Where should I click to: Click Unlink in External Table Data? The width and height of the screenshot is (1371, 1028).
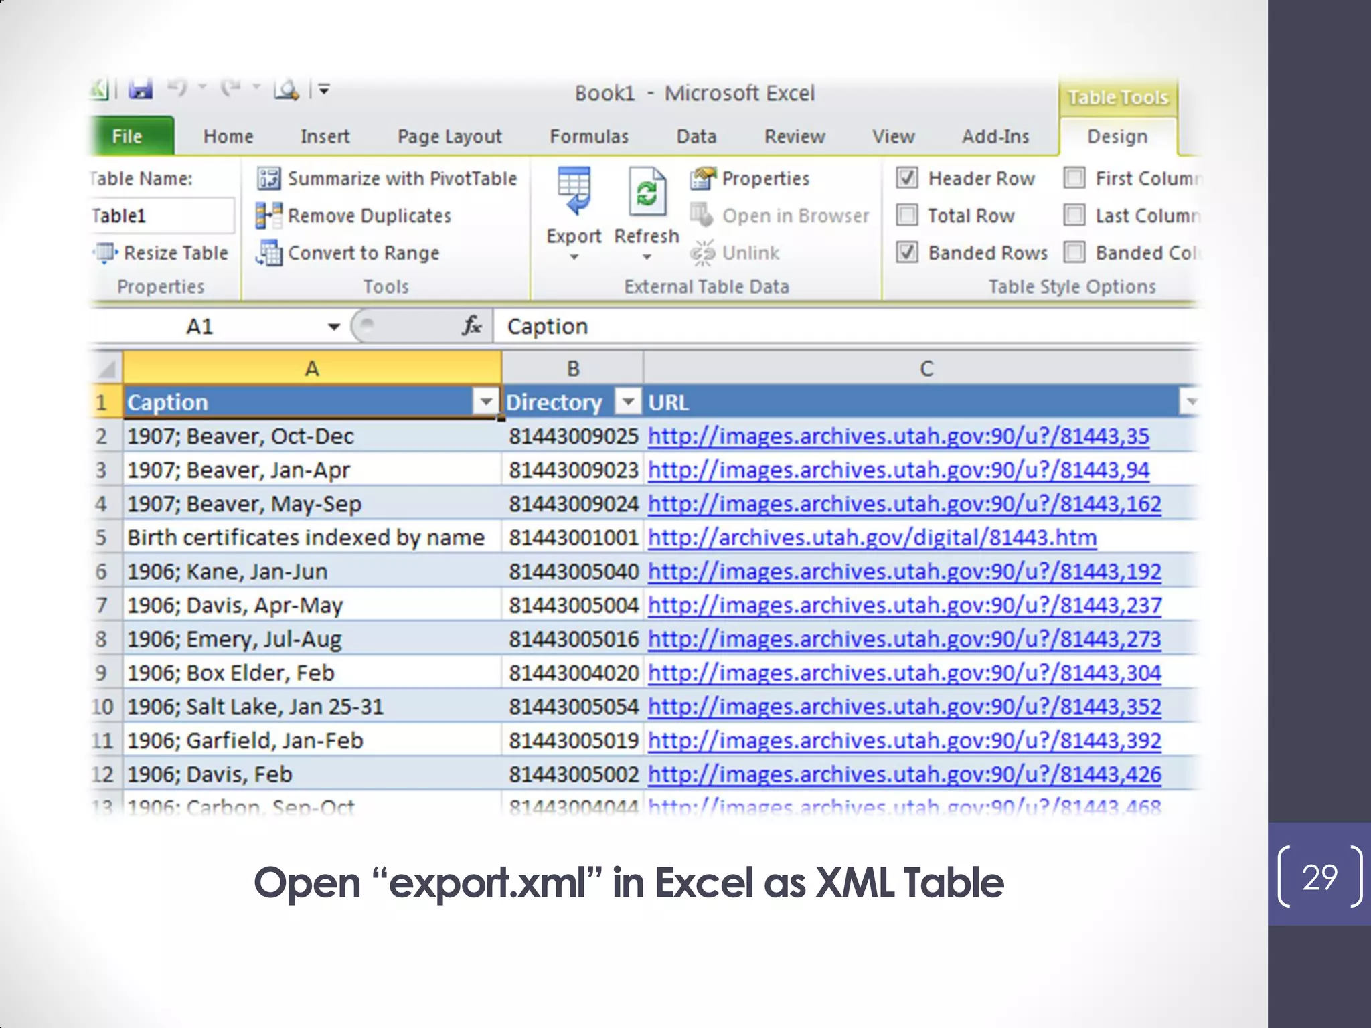[735, 253]
